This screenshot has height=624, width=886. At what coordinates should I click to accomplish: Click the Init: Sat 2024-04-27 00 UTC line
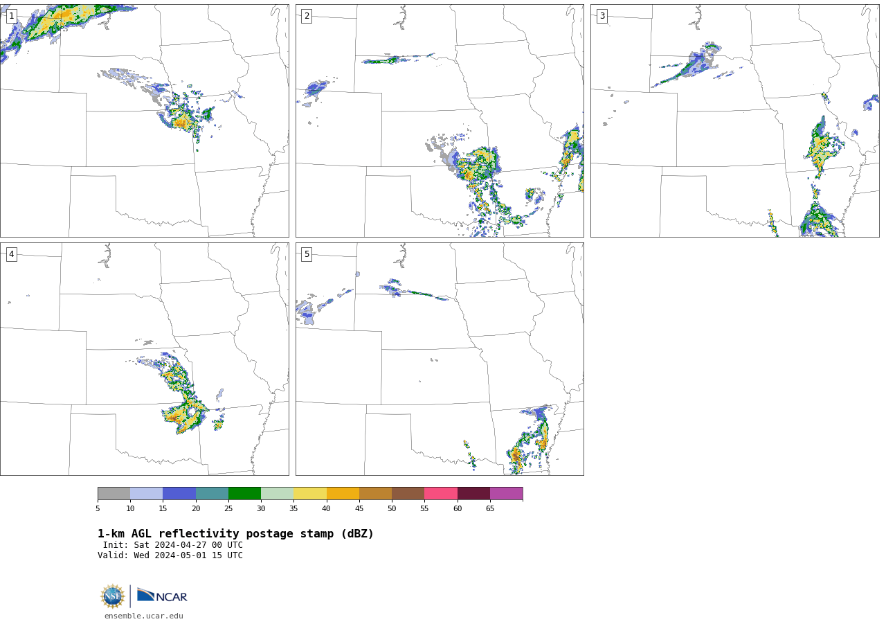[173, 545]
